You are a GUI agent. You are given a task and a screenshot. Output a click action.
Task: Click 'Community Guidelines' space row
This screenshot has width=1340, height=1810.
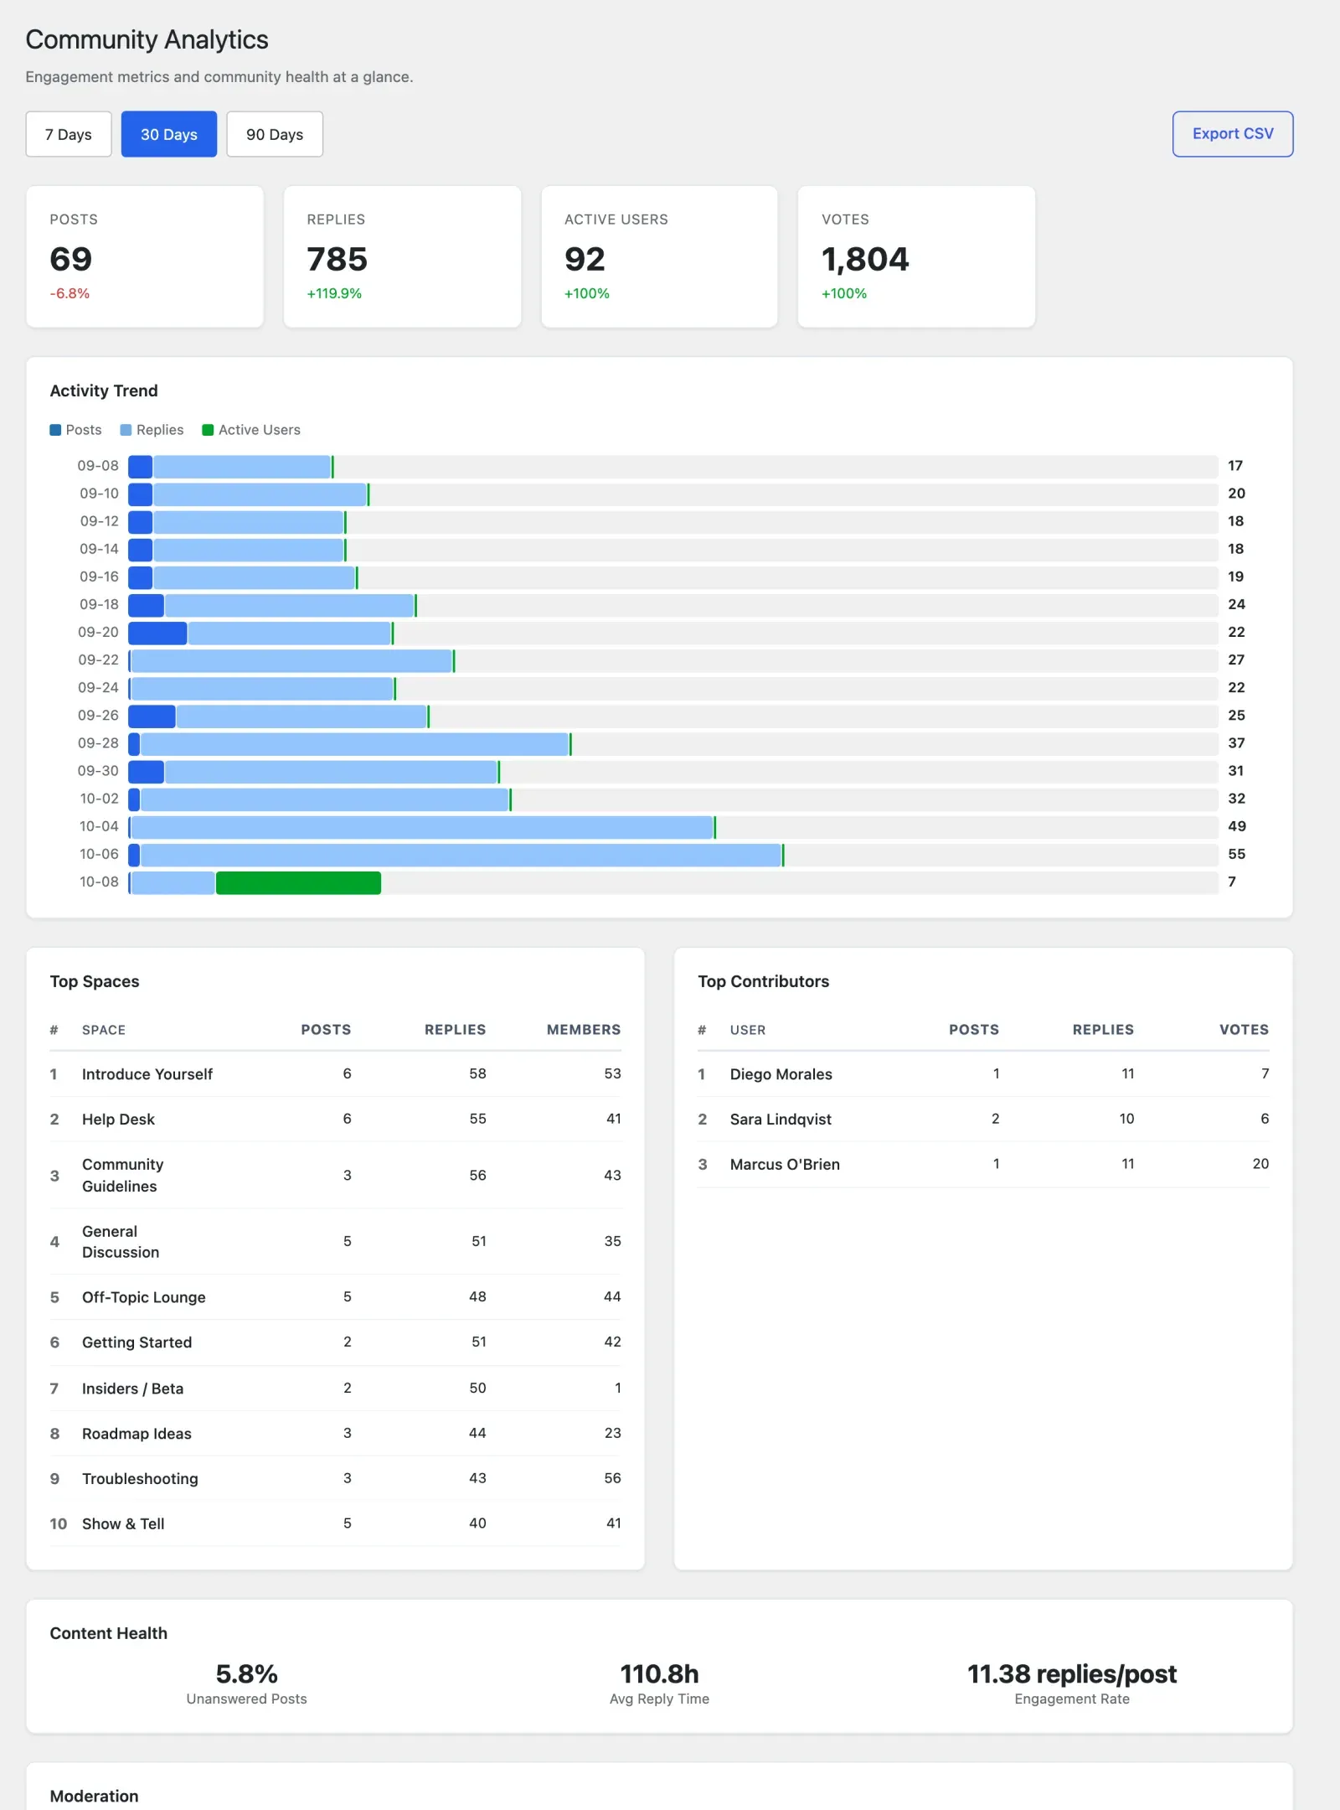(x=335, y=1176)
